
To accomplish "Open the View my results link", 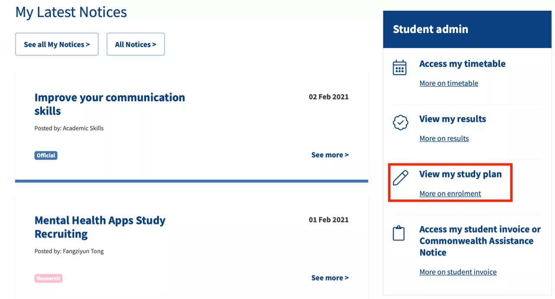I will tap(453, 119).
